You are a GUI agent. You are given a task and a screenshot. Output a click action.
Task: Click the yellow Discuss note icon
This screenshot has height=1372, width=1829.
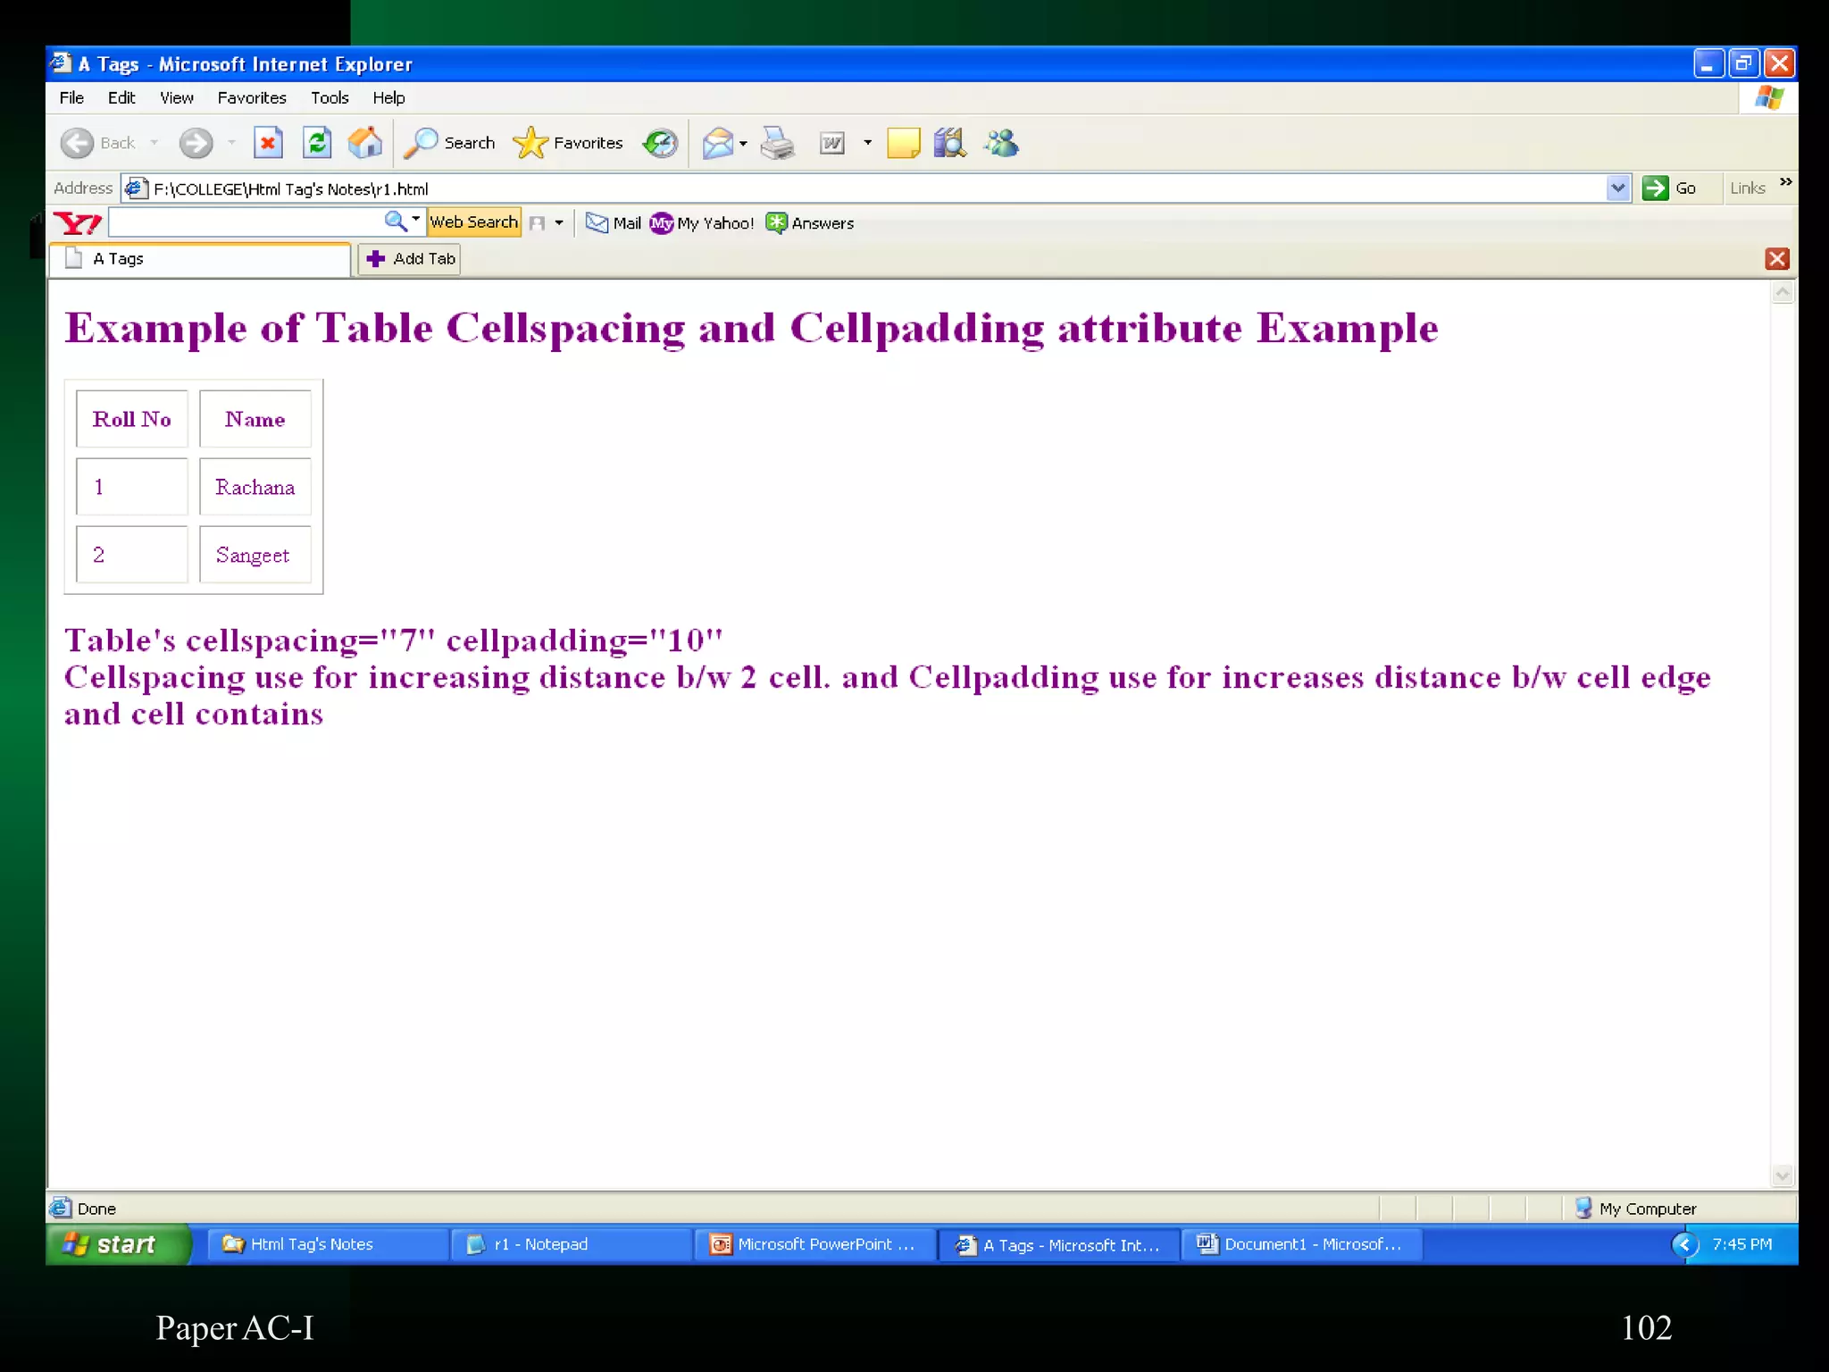[903, 143]
